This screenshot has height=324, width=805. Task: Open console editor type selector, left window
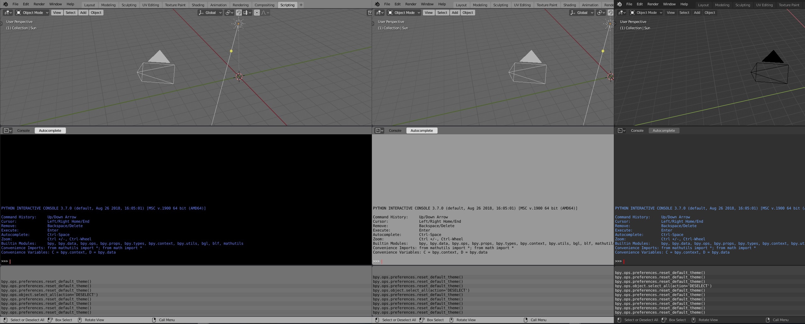point(8,131)
